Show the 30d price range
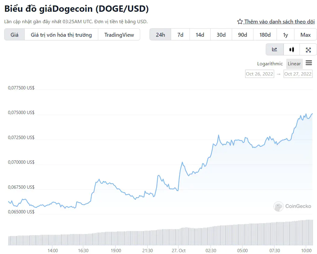Image resolution: width=317 pixels, height=254 pixels. [221, 35]
